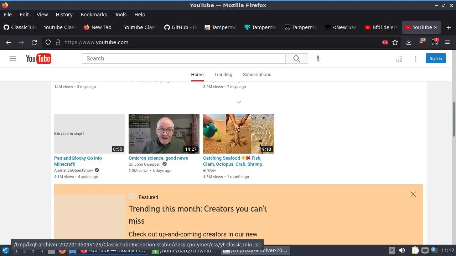This screenshot has height=256, width=456.
Task: Open the Bookmarks menu
Action: pos(94,15)
